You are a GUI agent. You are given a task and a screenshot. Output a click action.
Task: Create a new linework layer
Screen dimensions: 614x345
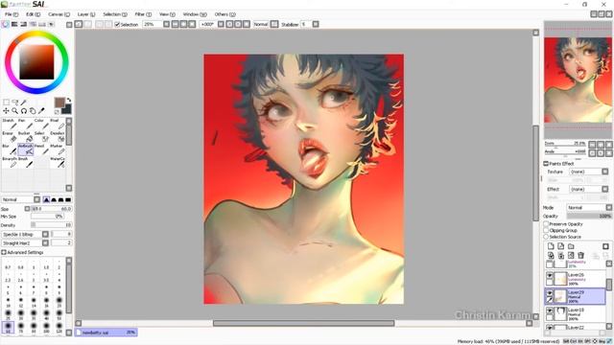560,246
